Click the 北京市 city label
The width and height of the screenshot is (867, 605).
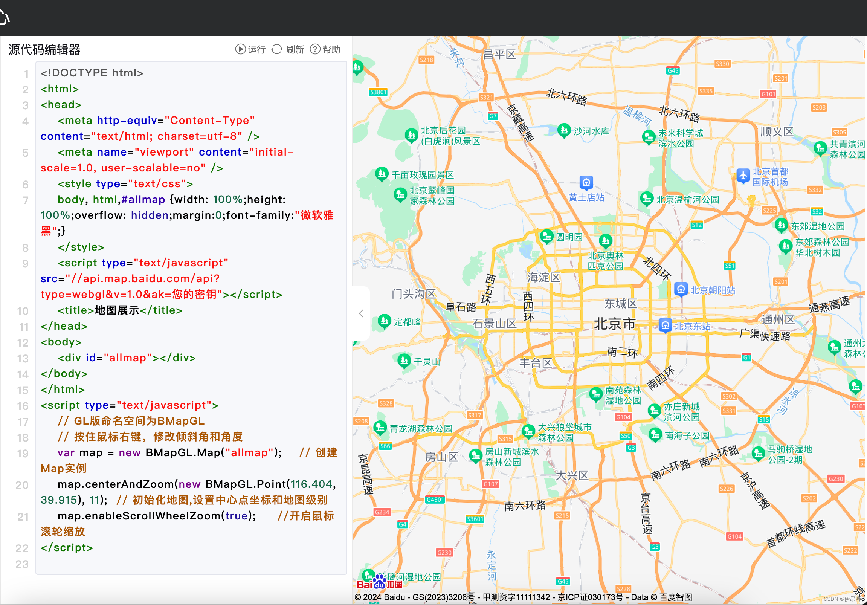[x=615, y=324]
